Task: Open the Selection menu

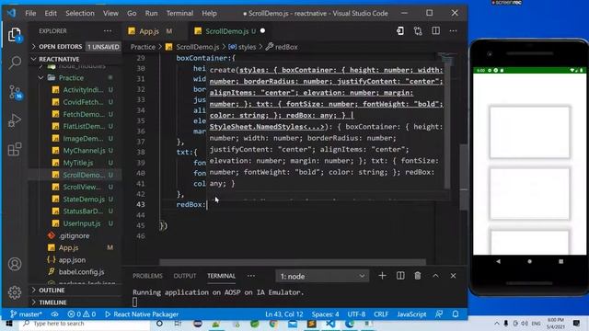Action: pyautogui.click(x=80, y=13)
